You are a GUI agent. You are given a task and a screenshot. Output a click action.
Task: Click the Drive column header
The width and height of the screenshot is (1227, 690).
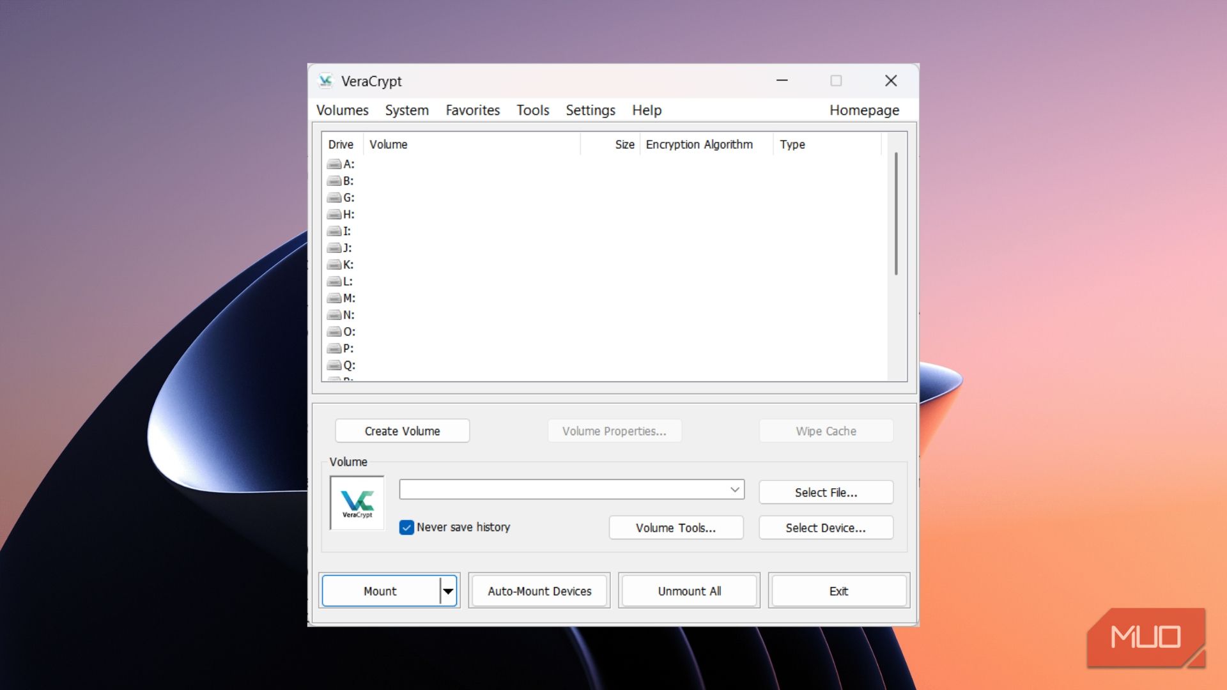pos(342,144)
